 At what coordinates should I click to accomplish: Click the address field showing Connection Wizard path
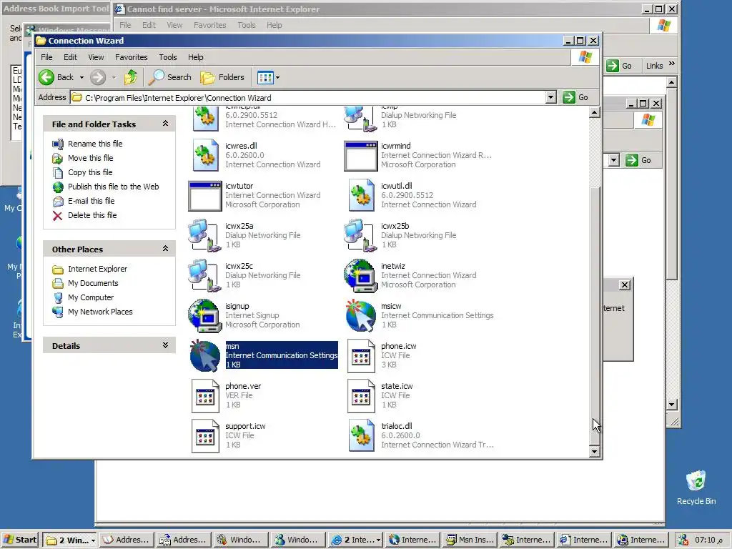(308, 97)
